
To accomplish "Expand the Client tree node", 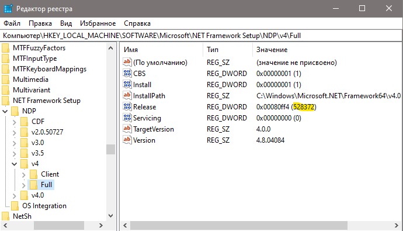I will point(24,175).
